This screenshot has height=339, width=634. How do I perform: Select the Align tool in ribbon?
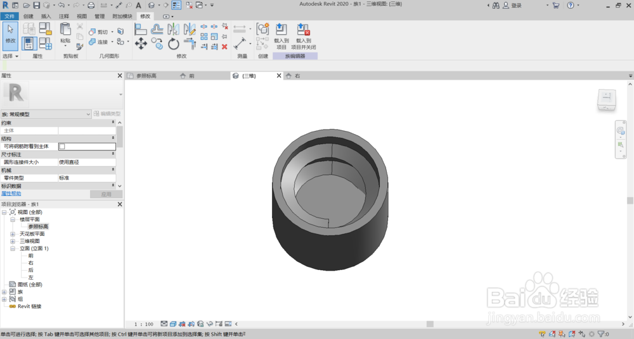(141, 29)
